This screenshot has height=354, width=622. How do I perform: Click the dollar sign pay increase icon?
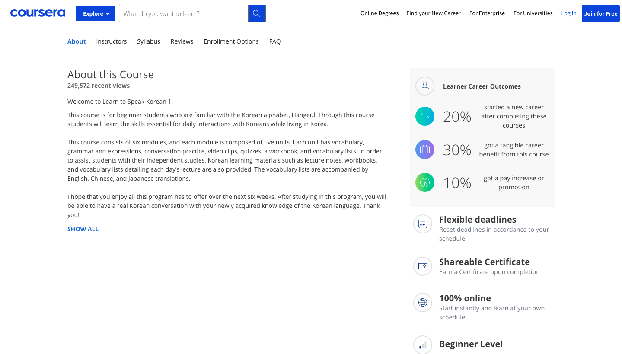[424, 182]
